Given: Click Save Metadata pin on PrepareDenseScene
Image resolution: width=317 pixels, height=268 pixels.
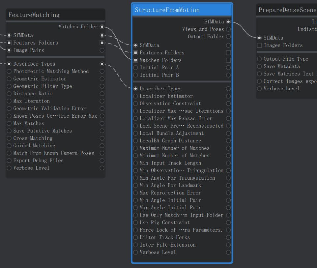Looking at the screenshot, I should click(x=259, y=66).
